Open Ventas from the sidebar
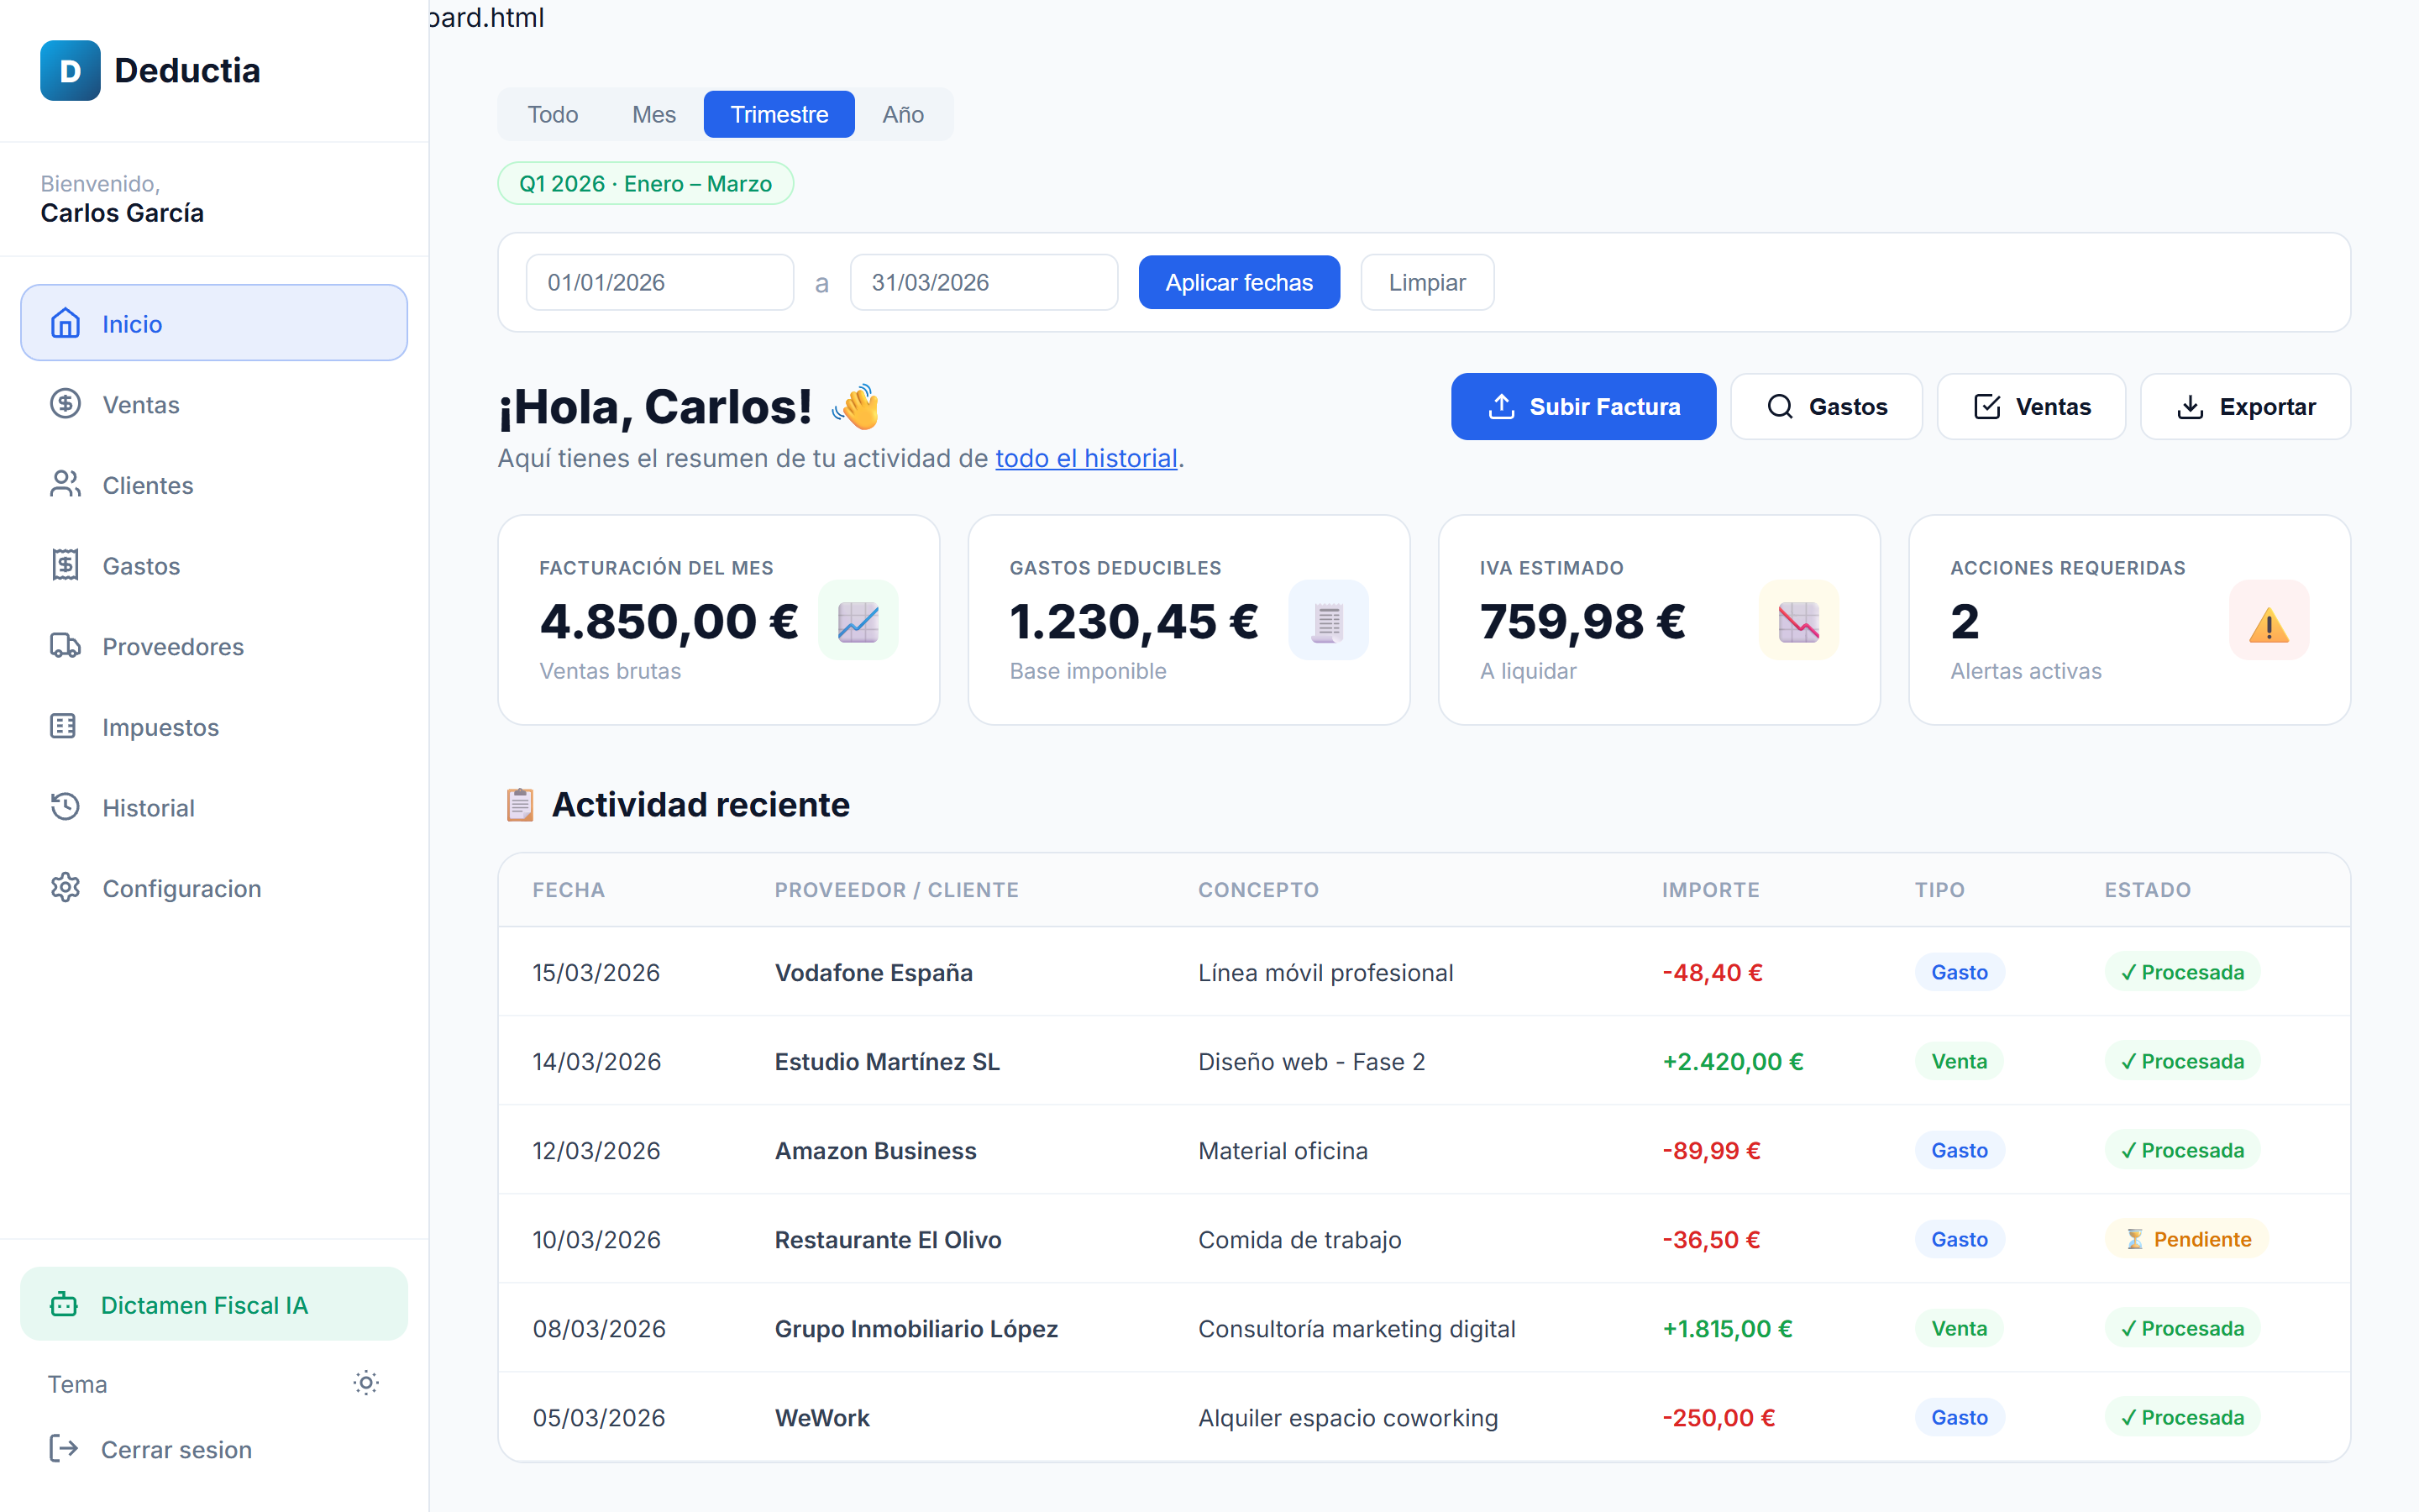Screen dimensions: 2419x1512 tap(141, 404)
